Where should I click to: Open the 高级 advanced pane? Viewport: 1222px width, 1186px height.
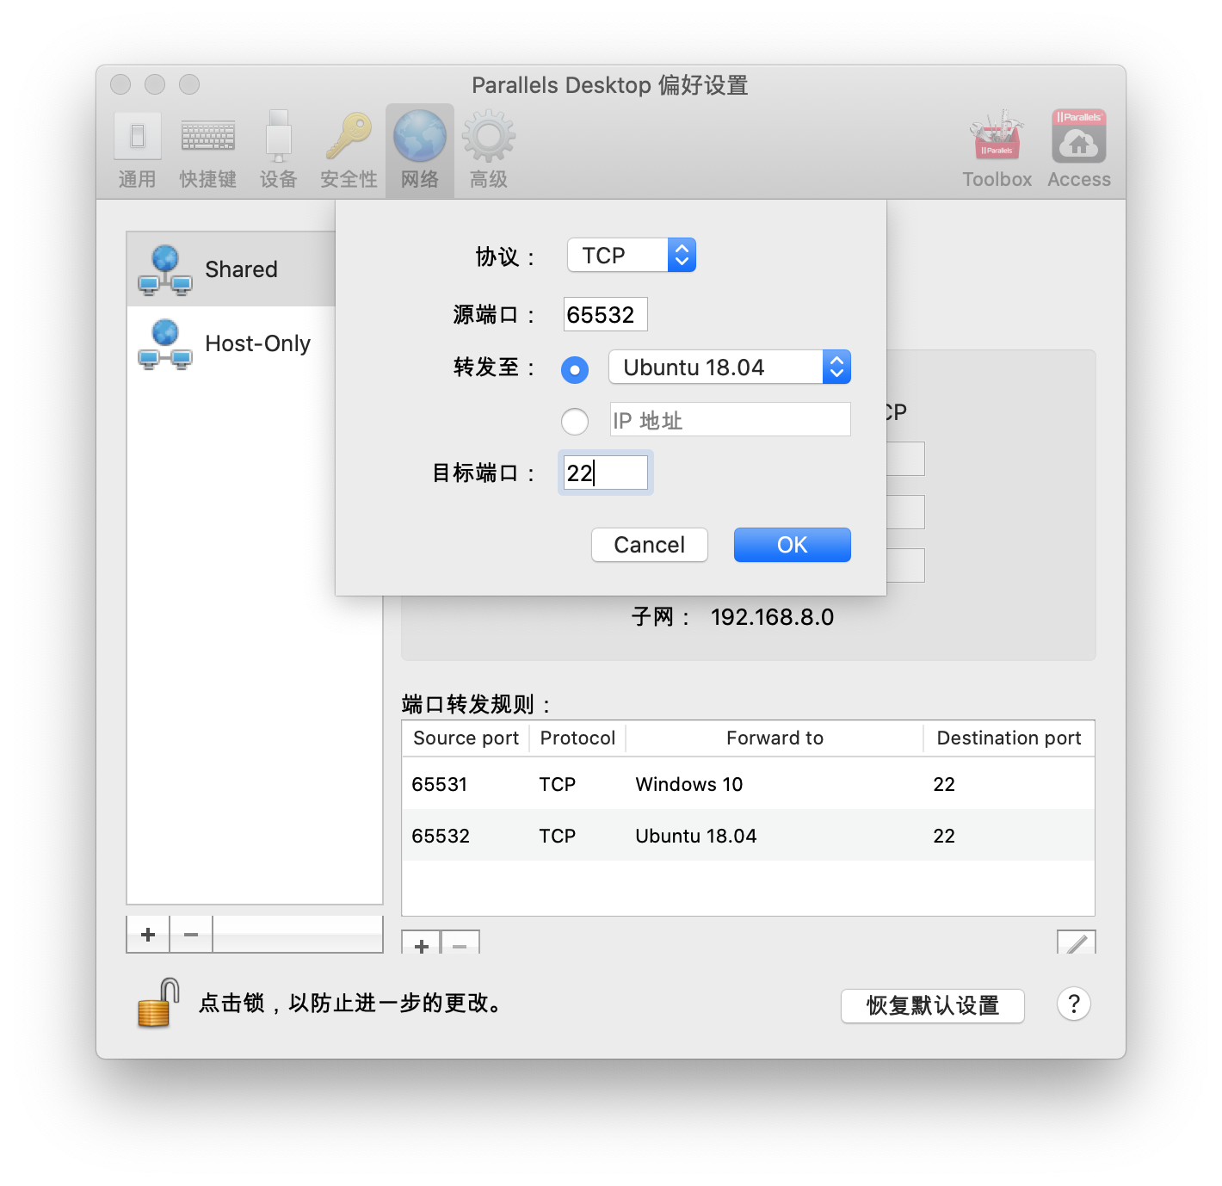(x=489, y=150)
